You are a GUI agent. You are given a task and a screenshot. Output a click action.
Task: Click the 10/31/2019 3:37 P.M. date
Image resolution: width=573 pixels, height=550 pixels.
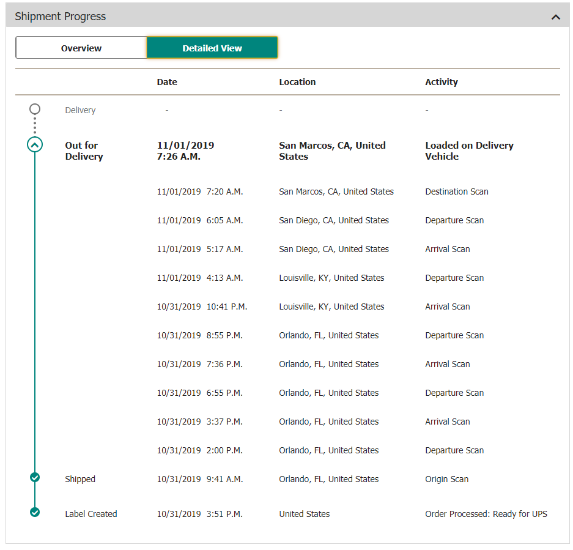[200, 422]
